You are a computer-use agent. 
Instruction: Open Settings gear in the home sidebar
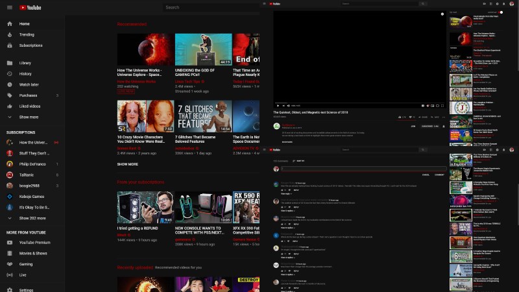pyautogui.click(x=10, y=289)
